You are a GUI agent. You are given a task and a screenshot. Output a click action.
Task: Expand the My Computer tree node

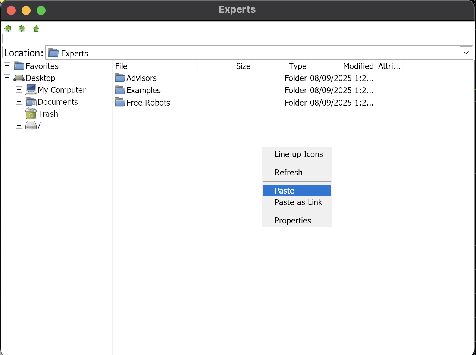[x=19, y=90]
